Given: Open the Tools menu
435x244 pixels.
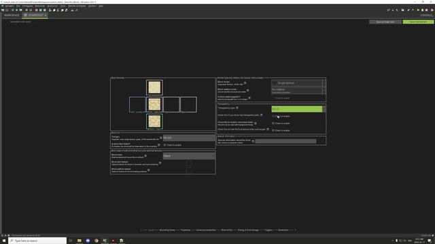Looking at the screenshot, I should [63, 6].
